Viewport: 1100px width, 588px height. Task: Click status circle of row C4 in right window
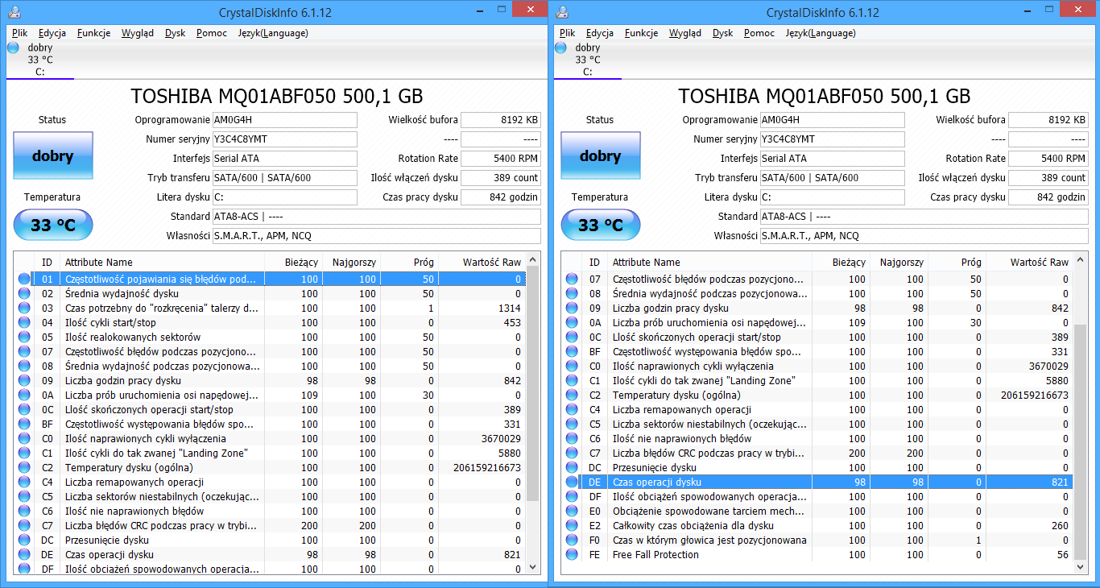click(x=573, y=410)
